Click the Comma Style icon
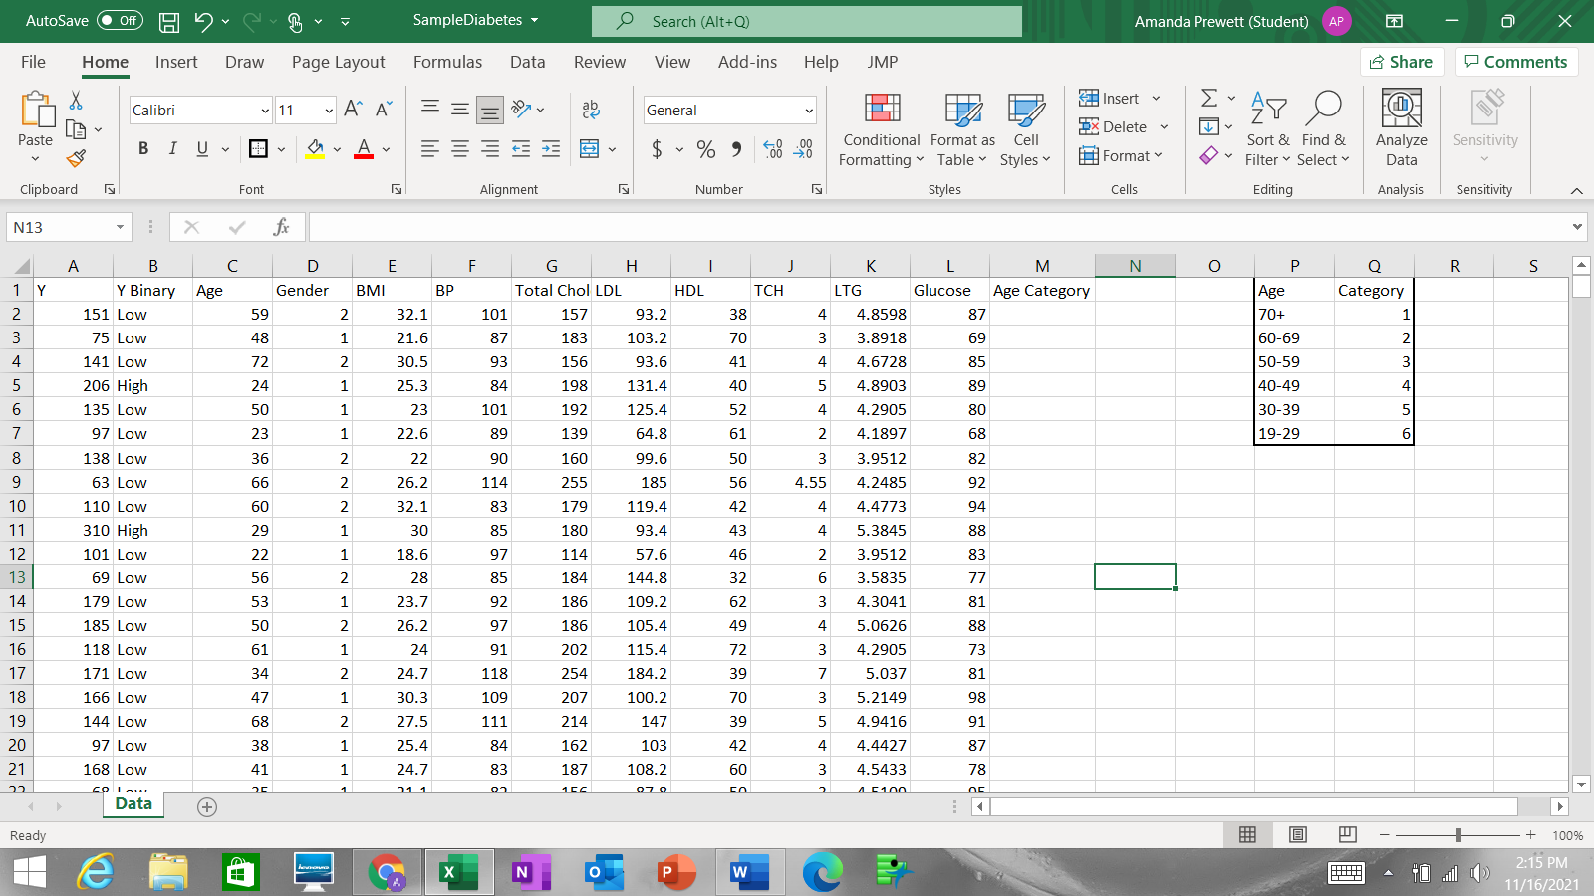 point(736,149)
